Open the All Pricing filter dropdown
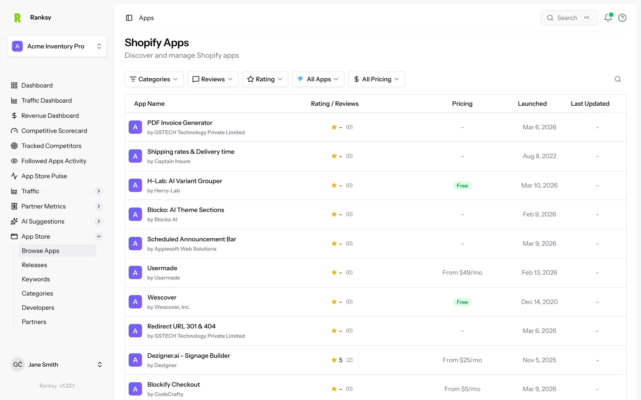 (x=377, y=79)
